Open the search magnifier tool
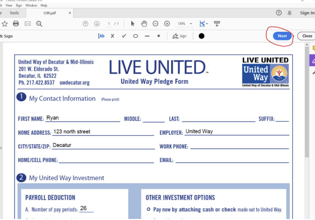This screenshot has width=315, height=220. [x=39, y=24]
